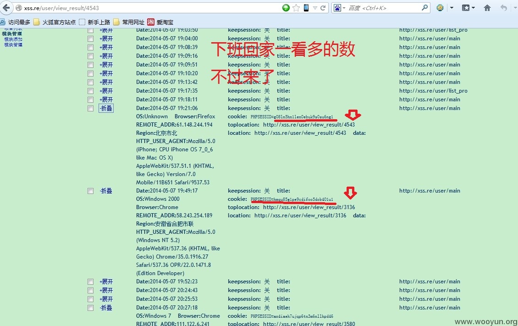Tick checkbox for the 19:21:06 record
Screen dimensions: 518x326
90,108
